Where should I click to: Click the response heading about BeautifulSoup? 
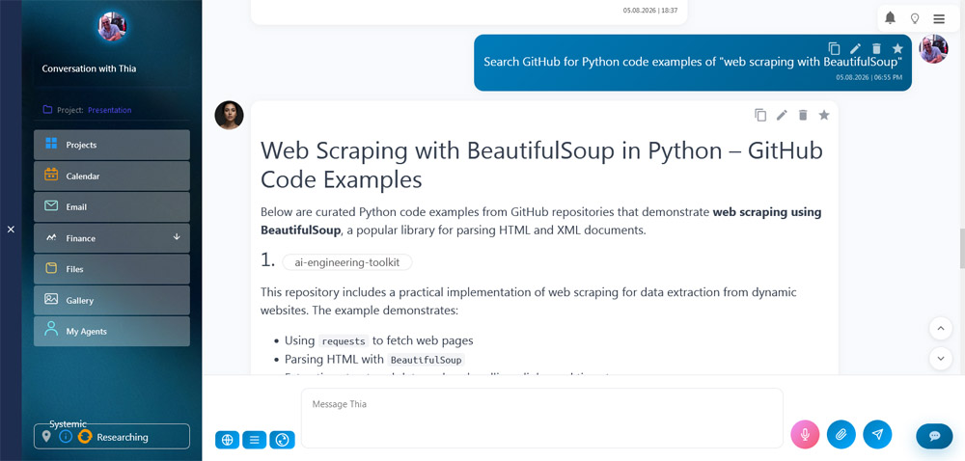coord(541,165)
